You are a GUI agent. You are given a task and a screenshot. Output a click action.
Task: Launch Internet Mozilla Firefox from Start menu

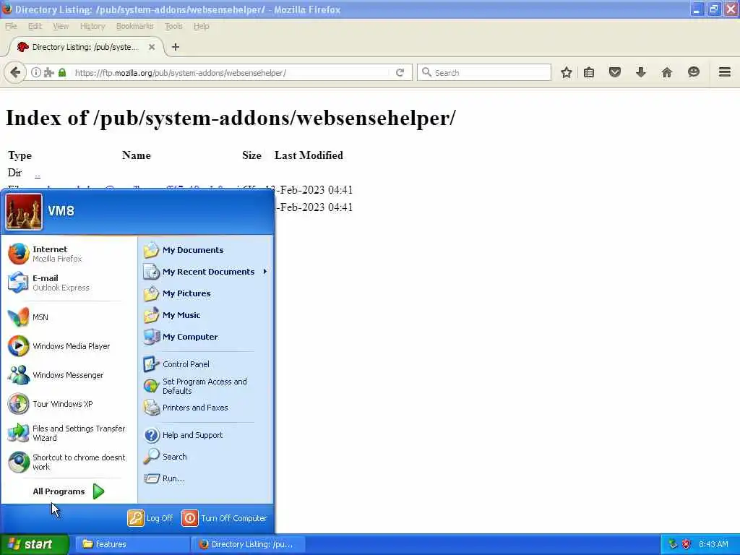click(x=69, y=254)
